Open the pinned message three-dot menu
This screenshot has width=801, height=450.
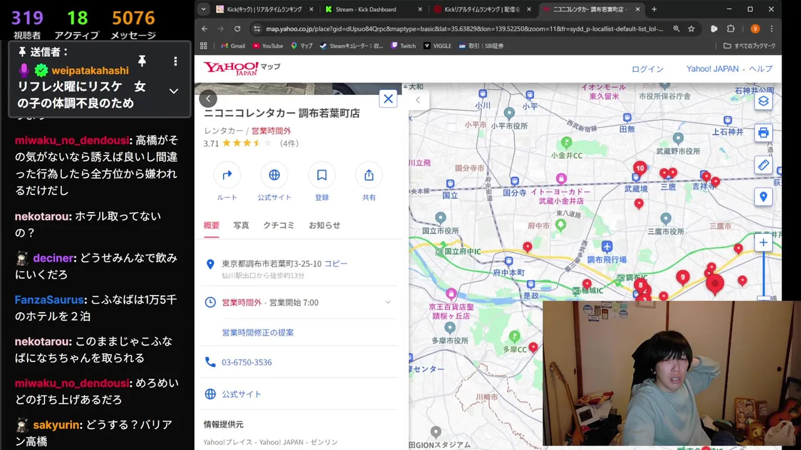pyautogui.click(x=175, y=61)
